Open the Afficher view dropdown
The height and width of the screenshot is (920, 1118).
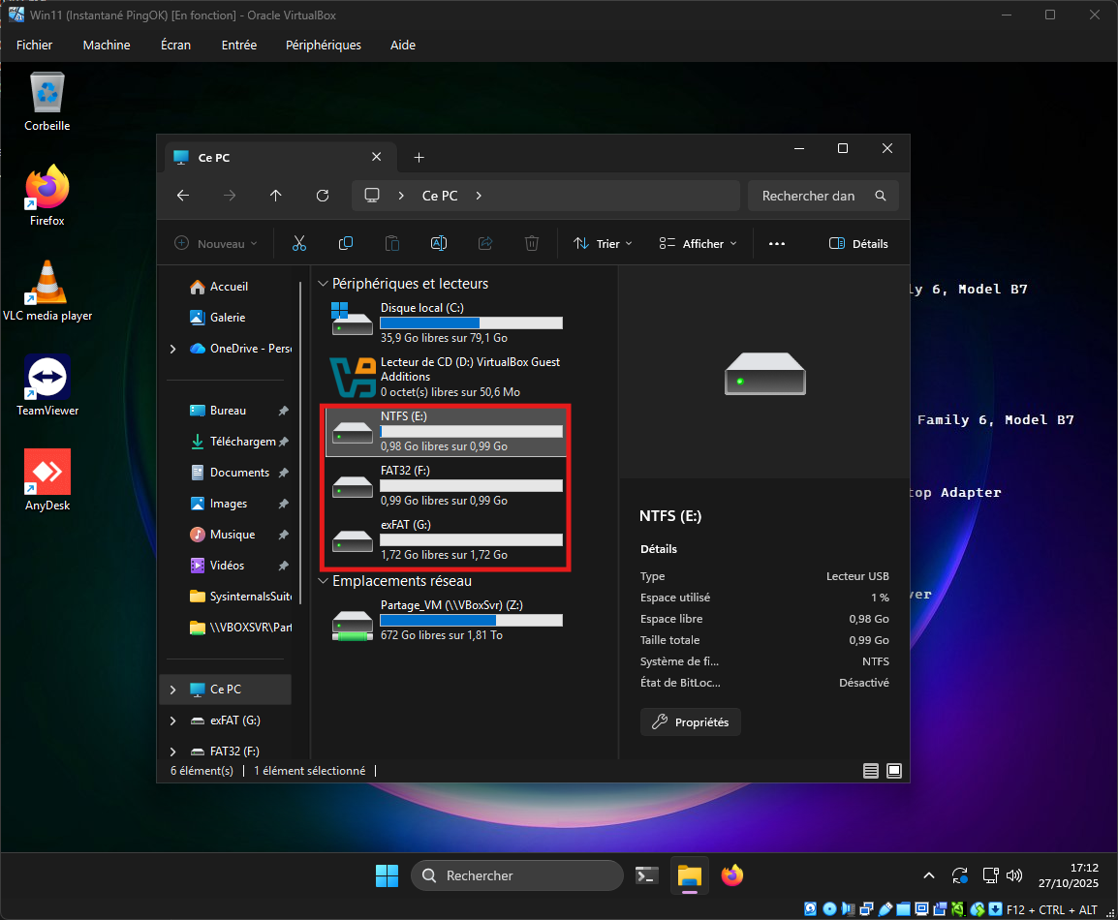tap(698, 244)
